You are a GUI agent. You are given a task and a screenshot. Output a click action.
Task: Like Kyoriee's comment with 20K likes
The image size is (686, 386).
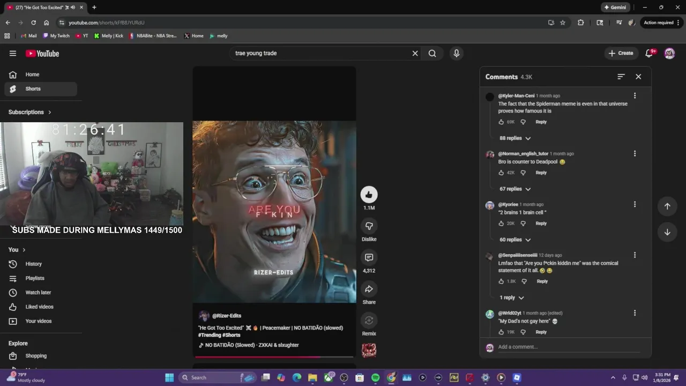pos(502,224)
